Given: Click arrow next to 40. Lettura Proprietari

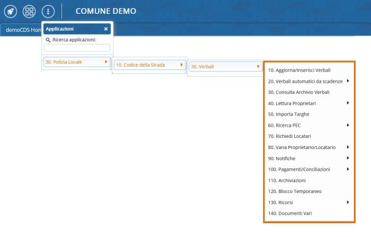Looking at the screenshot, I should click(348, 103).
